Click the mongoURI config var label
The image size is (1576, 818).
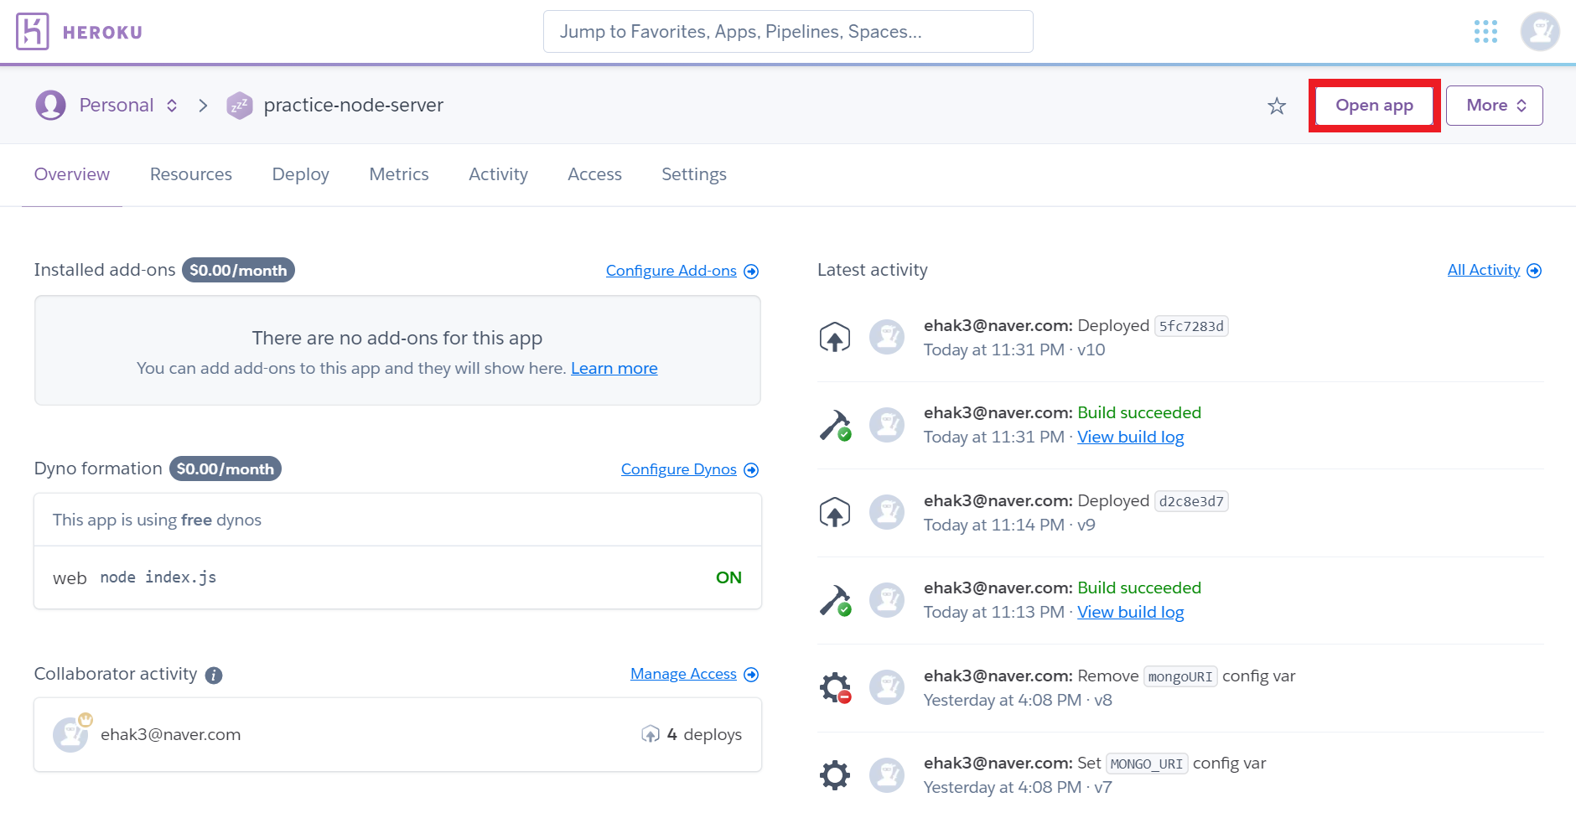point(1180,676)
